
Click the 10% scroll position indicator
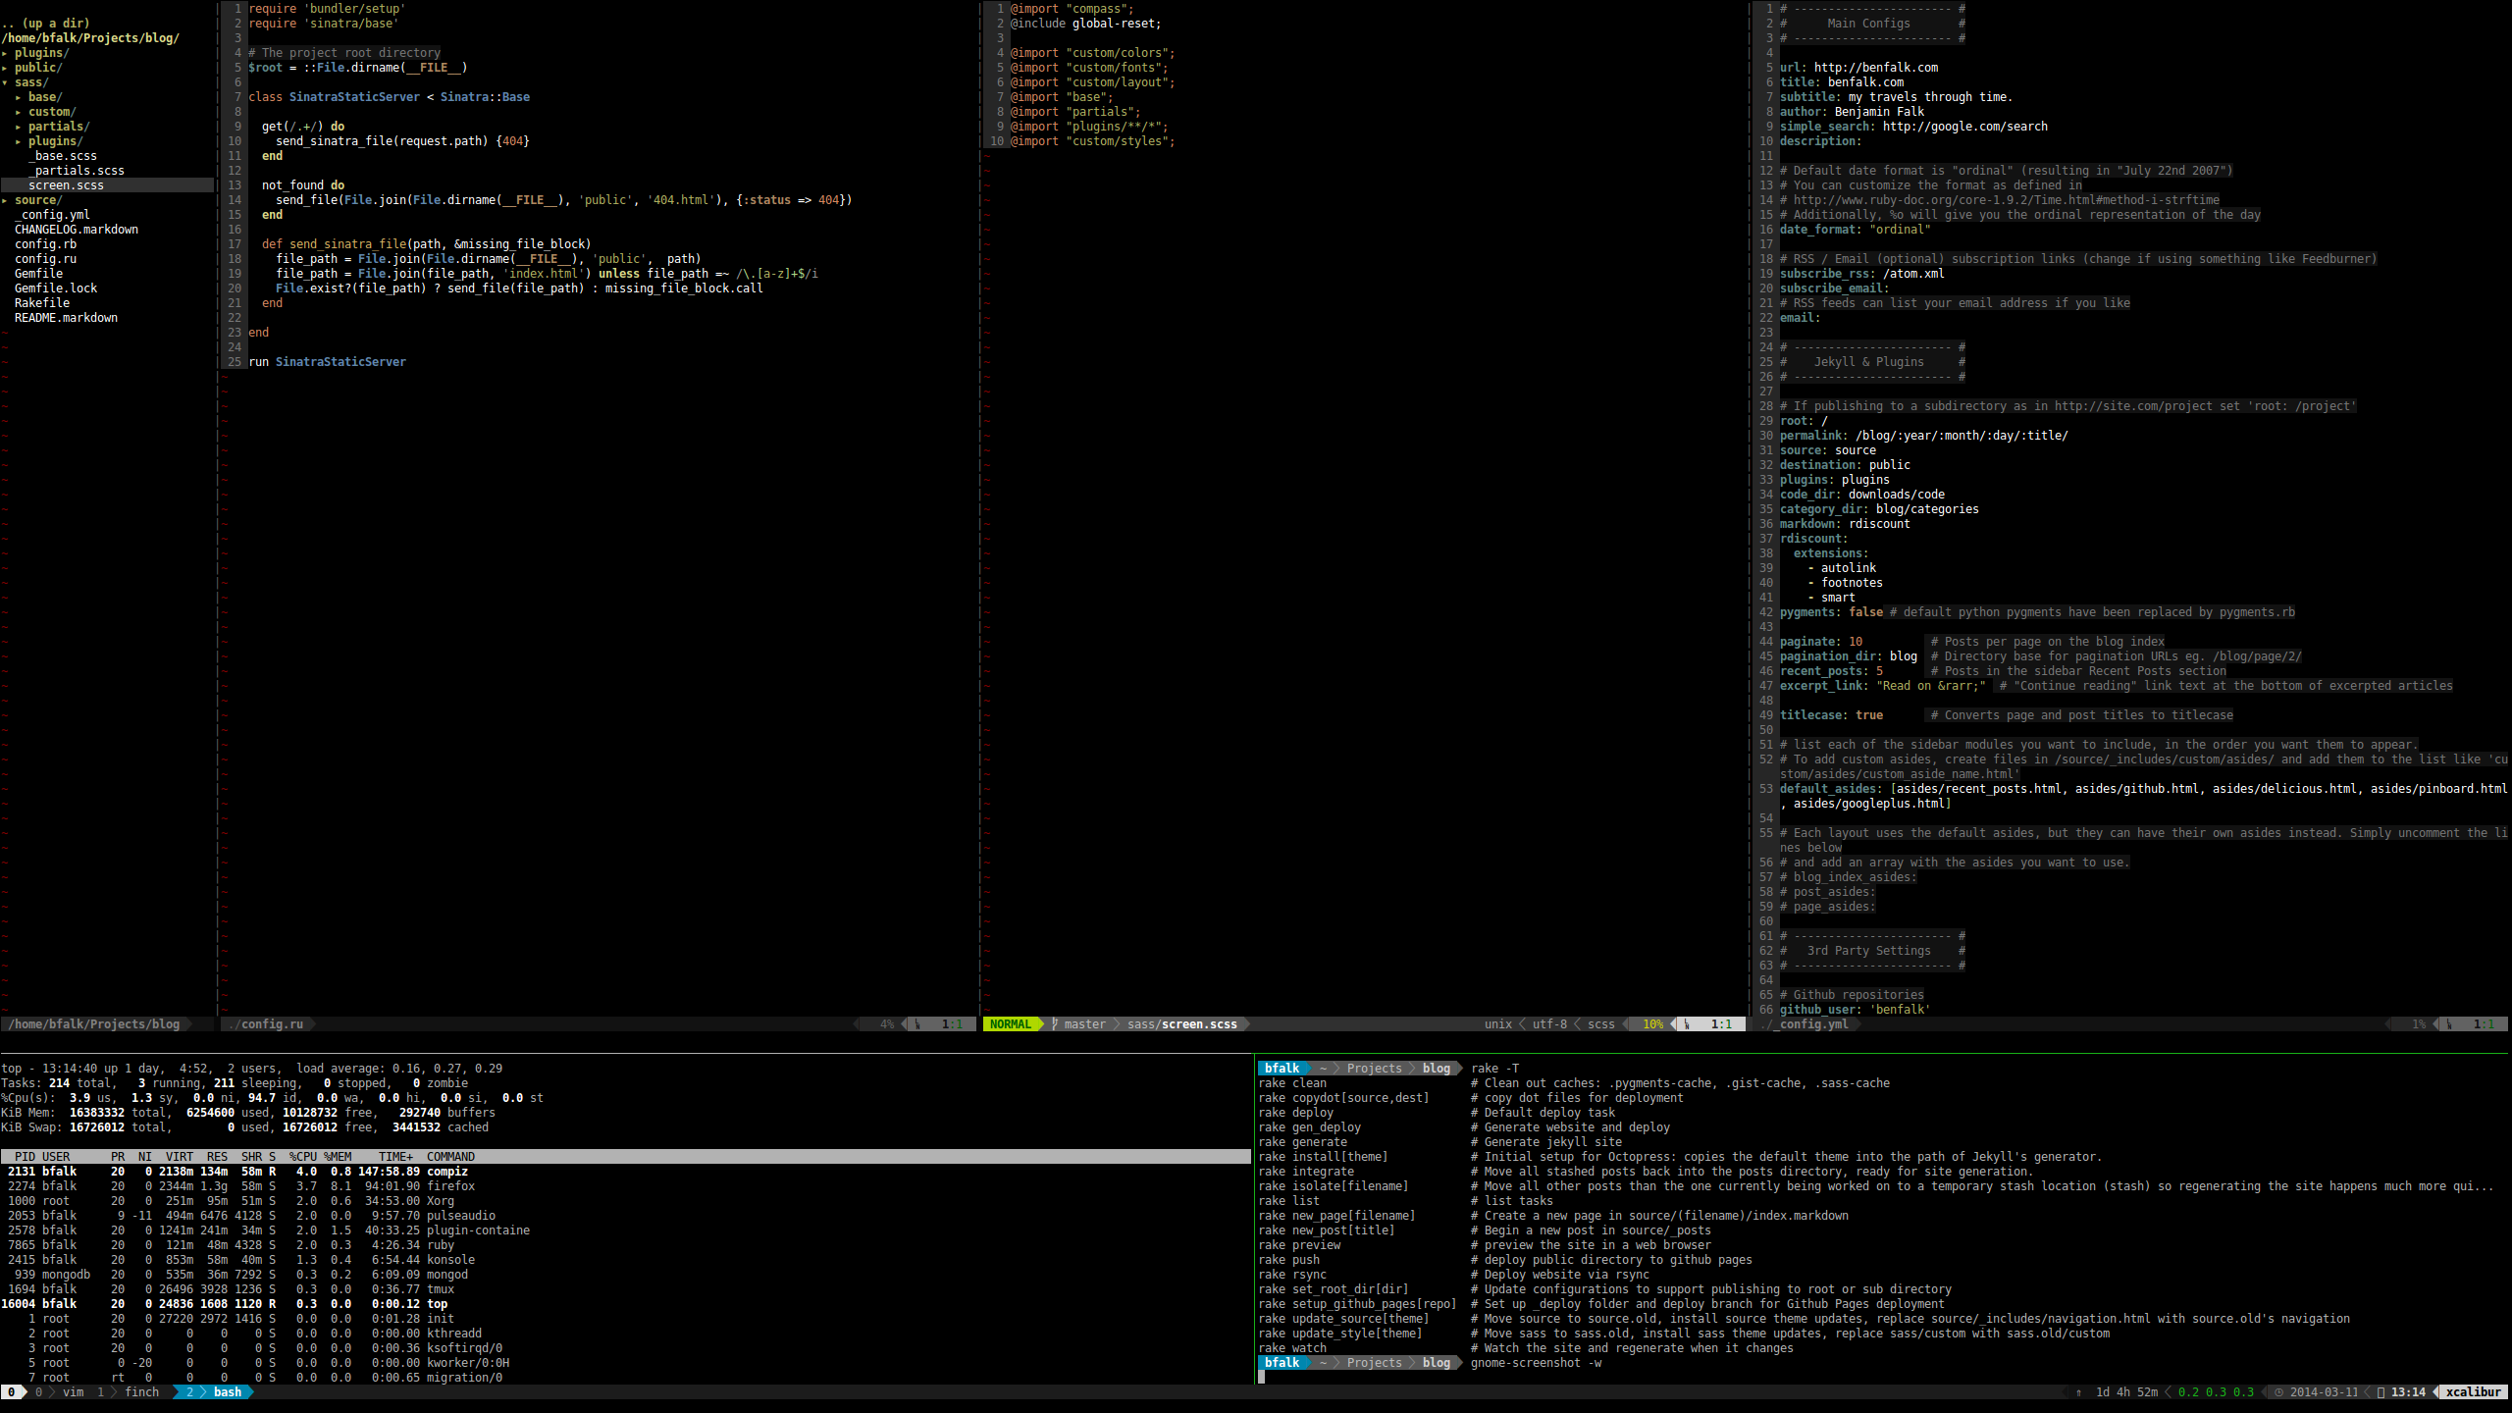pos(1652,1024)
